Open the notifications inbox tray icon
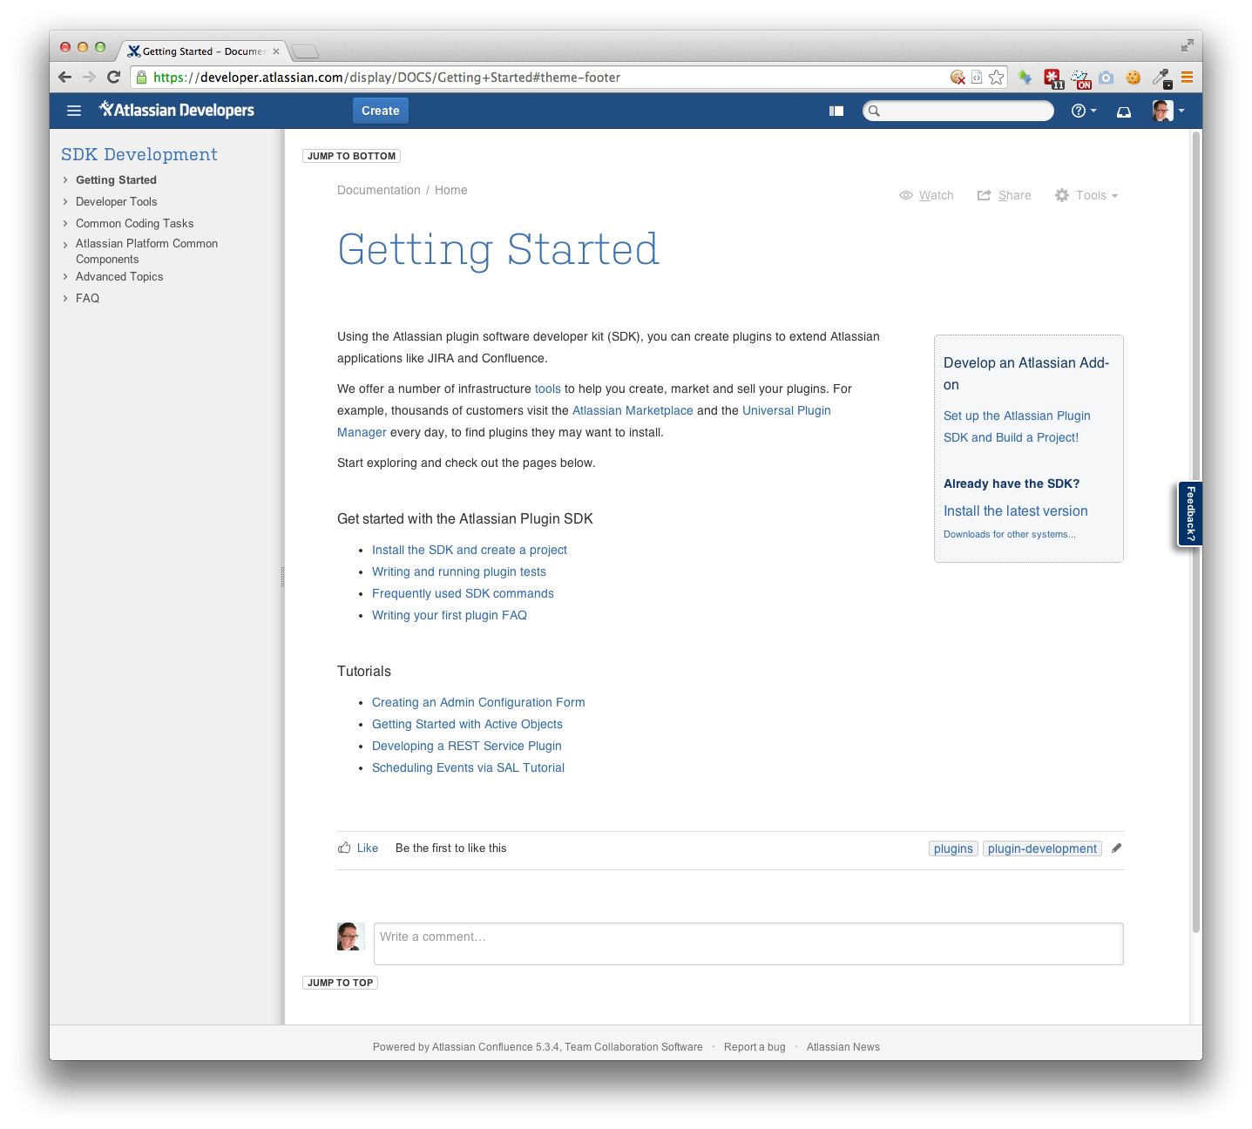The width and height of the screenshot is (1252, 1129). click(x=1124, y=111)
